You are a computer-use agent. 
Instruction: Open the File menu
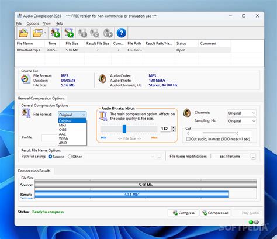[x=19, y=23]
